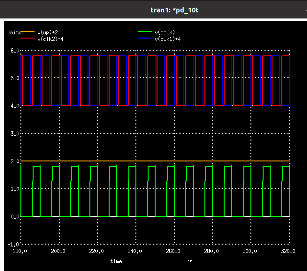This screenshot has height=271, width=307.
Task: Click the 1.0 y-axis value
Action: pyautogui.click(x=15, y=189)
